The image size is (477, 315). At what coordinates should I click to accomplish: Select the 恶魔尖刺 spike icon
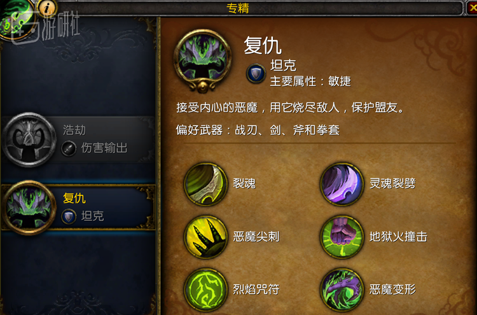click(x=206, y=237)
